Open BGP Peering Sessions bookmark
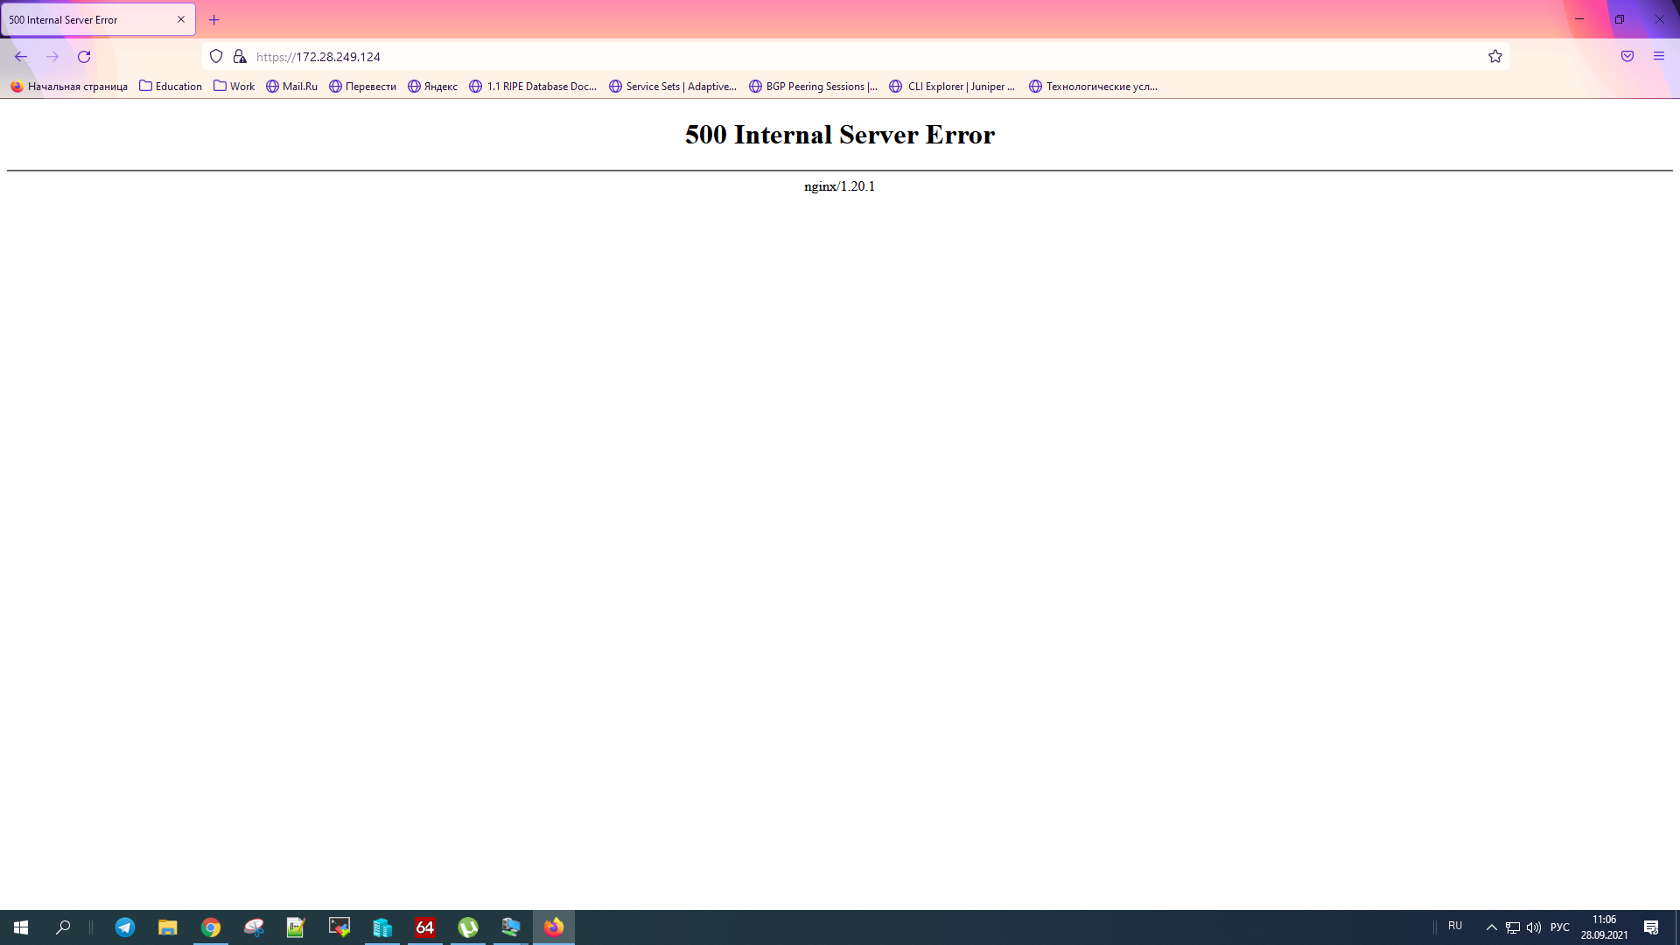 pyautogui.click(x=814, y=87)
